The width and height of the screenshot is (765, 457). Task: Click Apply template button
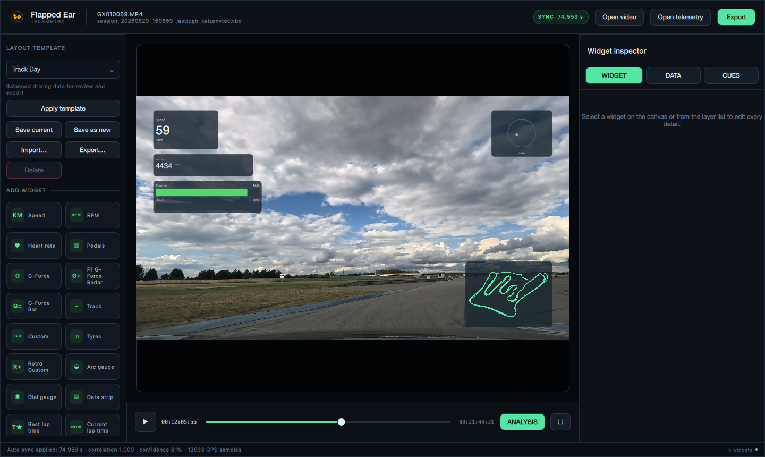tap(63, 108)
